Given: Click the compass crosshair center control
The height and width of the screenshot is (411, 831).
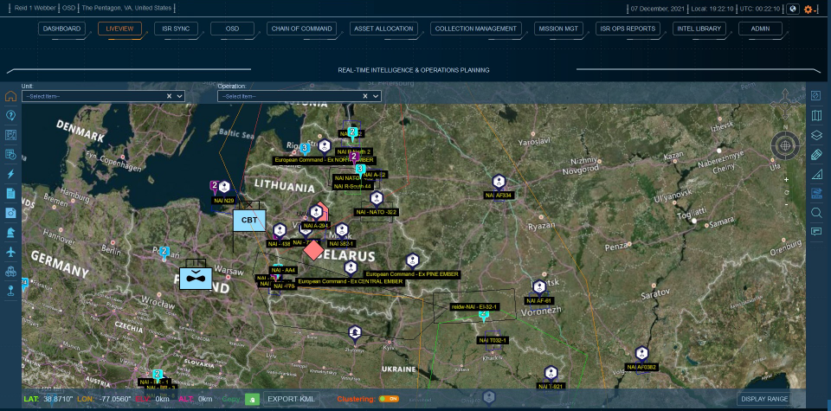Looking at the screenshot, I should tap(785, 144).
